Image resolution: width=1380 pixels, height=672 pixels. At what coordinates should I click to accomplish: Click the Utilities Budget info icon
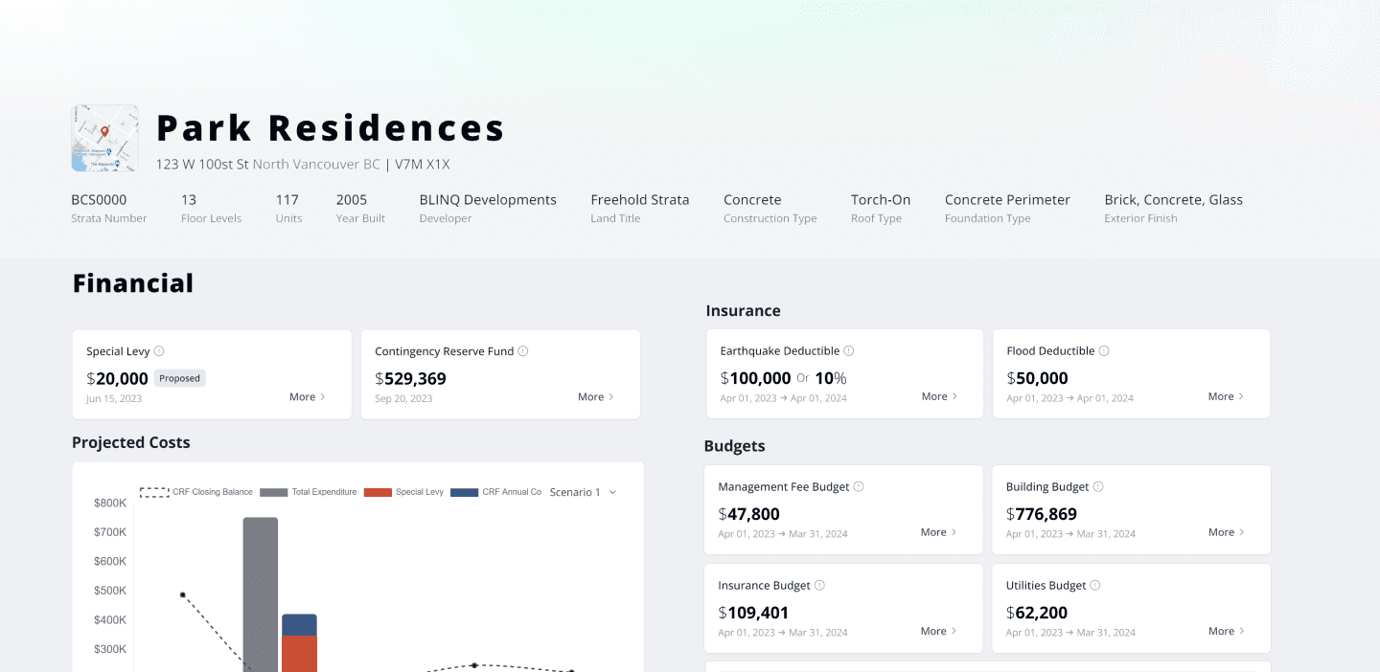click(1095, 586)
